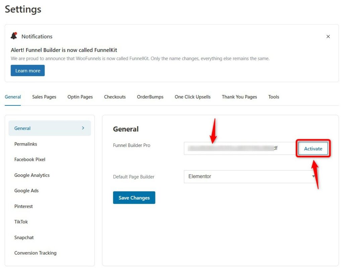Open Conversion Tracking settings
343x270 pixels.
tap(35, 253)
